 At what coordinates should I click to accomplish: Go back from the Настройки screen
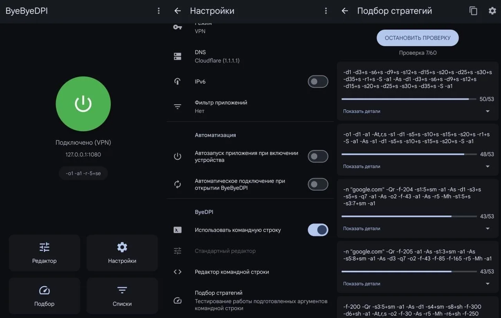pyautogui.click(x=178, y=11)
